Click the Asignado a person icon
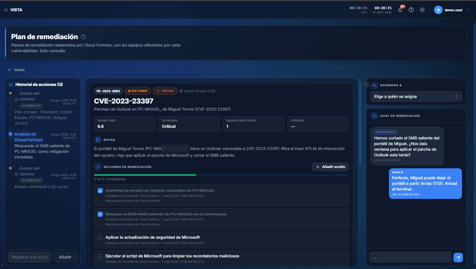Screen dimensions: 476x269 (x=374, y=85)
